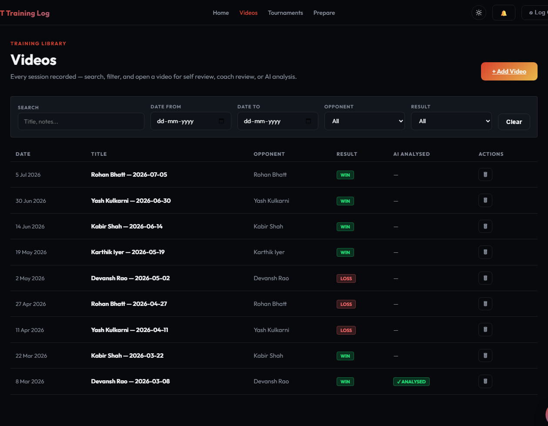The width and height of the screenshot is (548, 426).
Task: Open video titled Devansh Rao — 2026-05-02
Action: (130, 278)
